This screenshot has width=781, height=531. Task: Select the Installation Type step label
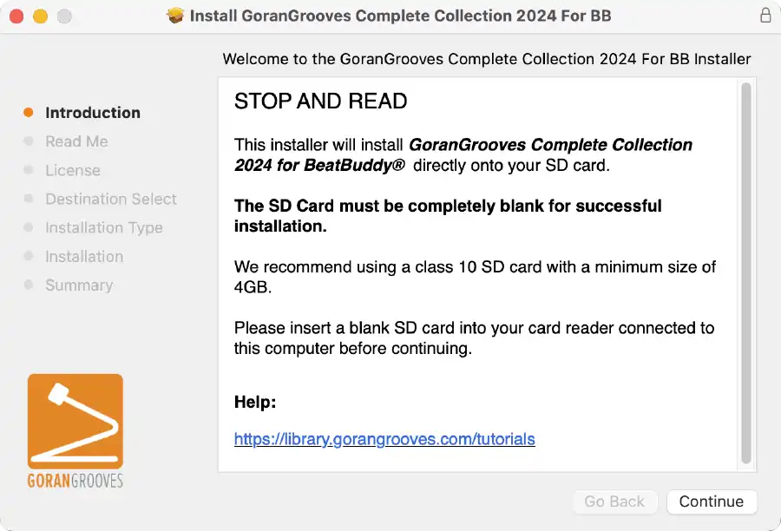point(104,227)
